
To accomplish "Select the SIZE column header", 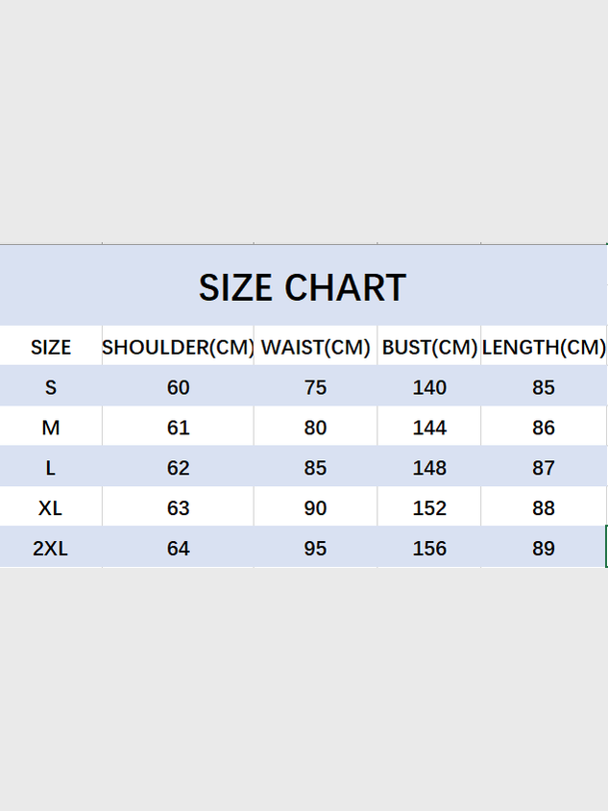I will click(51, 348).
